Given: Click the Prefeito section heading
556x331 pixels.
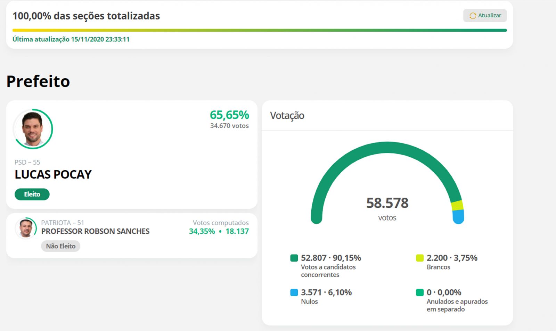Looking at the screenshot, I should 38,82.
